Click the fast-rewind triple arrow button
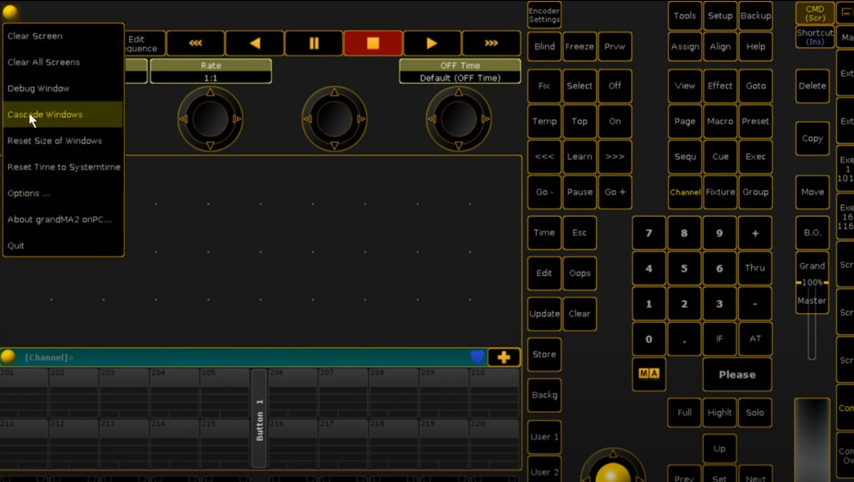The width and height of the screenshot is (854, 482). (x=195, y=43)
